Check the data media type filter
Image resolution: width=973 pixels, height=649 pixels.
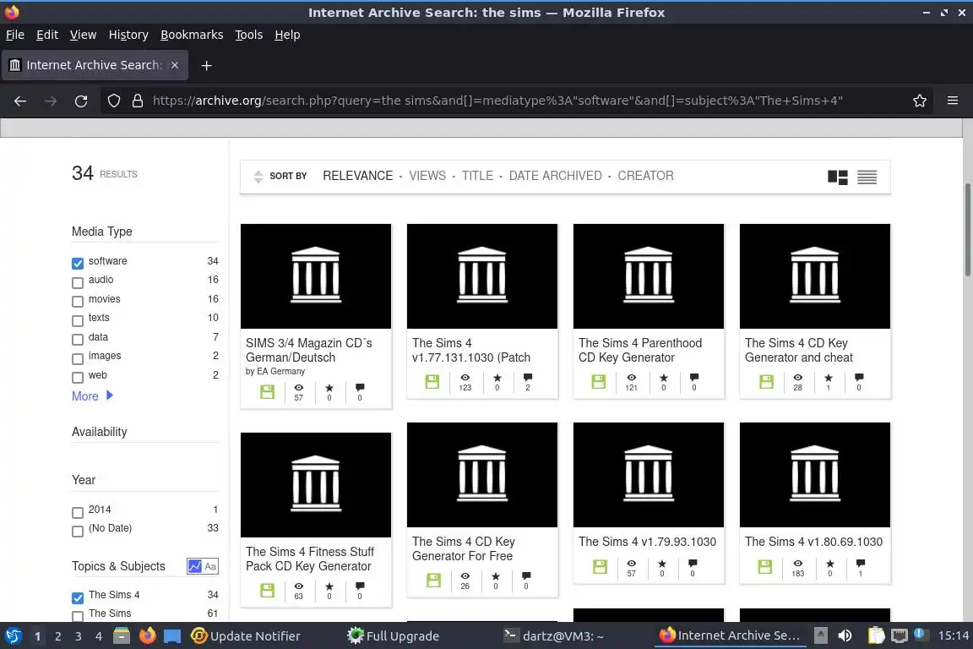point(78,340)
